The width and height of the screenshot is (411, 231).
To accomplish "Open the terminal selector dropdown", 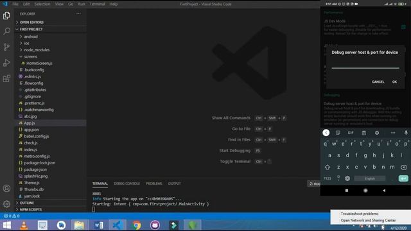I will 314,184.
